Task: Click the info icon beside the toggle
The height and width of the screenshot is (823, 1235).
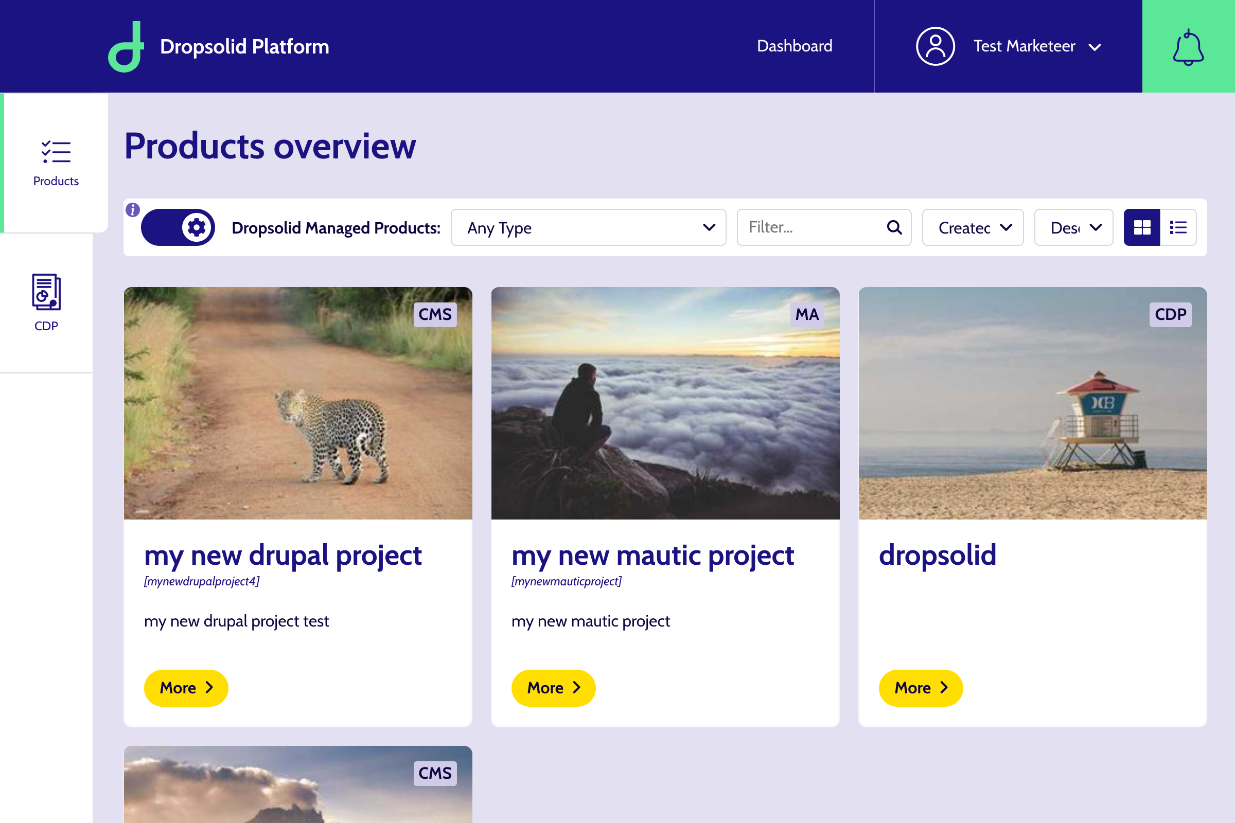Action: tap(133, 210)
